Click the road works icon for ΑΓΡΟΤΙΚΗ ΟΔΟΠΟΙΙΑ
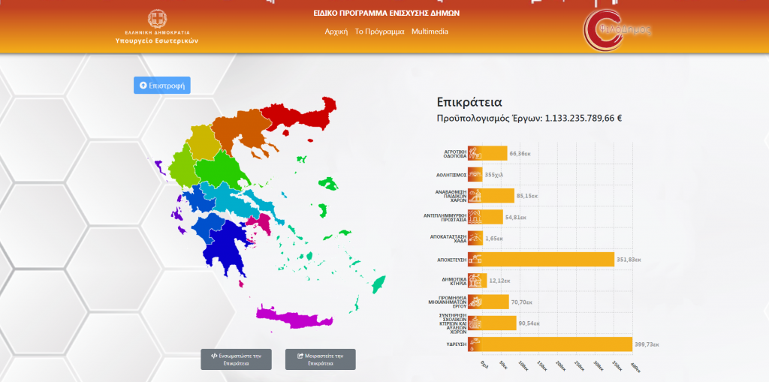 [475, 154]
